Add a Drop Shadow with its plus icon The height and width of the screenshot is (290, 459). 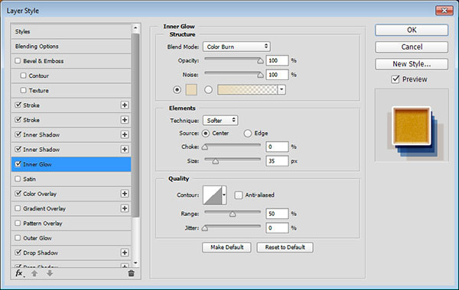[125, 253]
